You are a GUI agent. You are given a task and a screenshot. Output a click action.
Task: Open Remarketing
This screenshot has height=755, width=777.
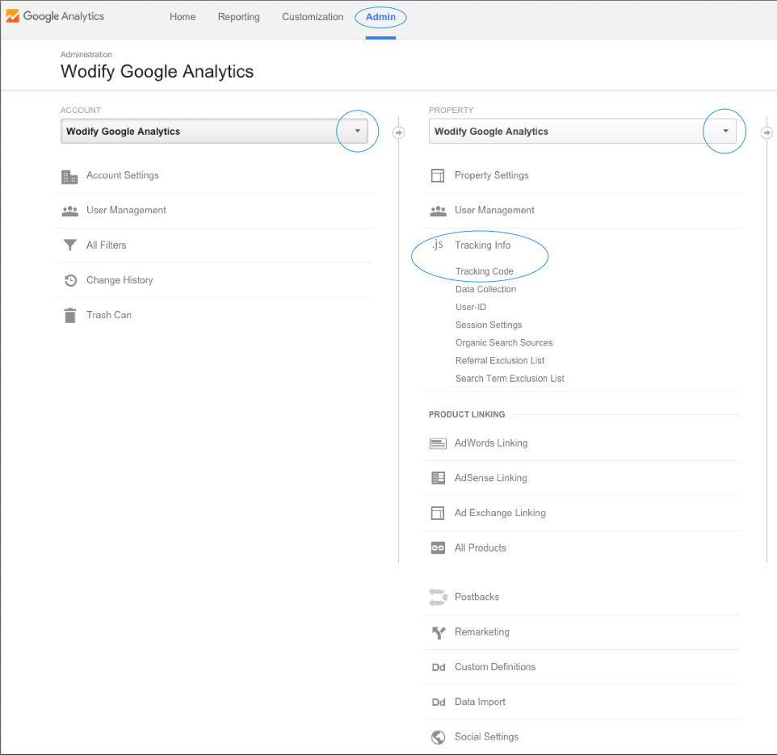coord(481,632)
